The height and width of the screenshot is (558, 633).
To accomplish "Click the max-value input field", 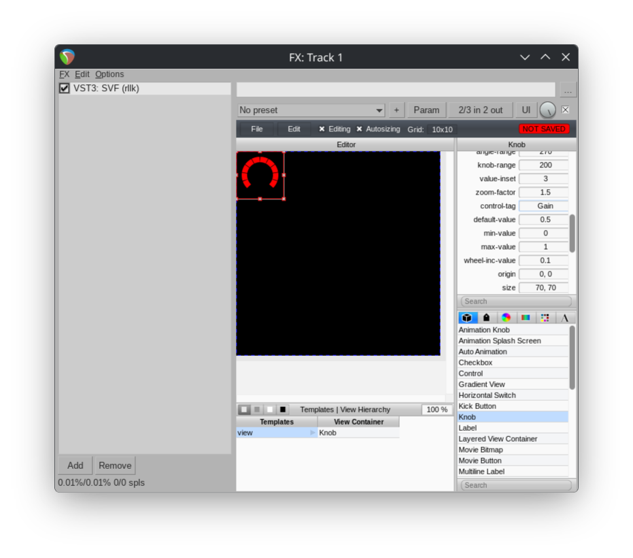I will [x=545, y=247].
